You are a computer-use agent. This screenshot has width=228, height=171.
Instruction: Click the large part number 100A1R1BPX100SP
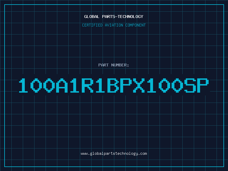point(114,85)
